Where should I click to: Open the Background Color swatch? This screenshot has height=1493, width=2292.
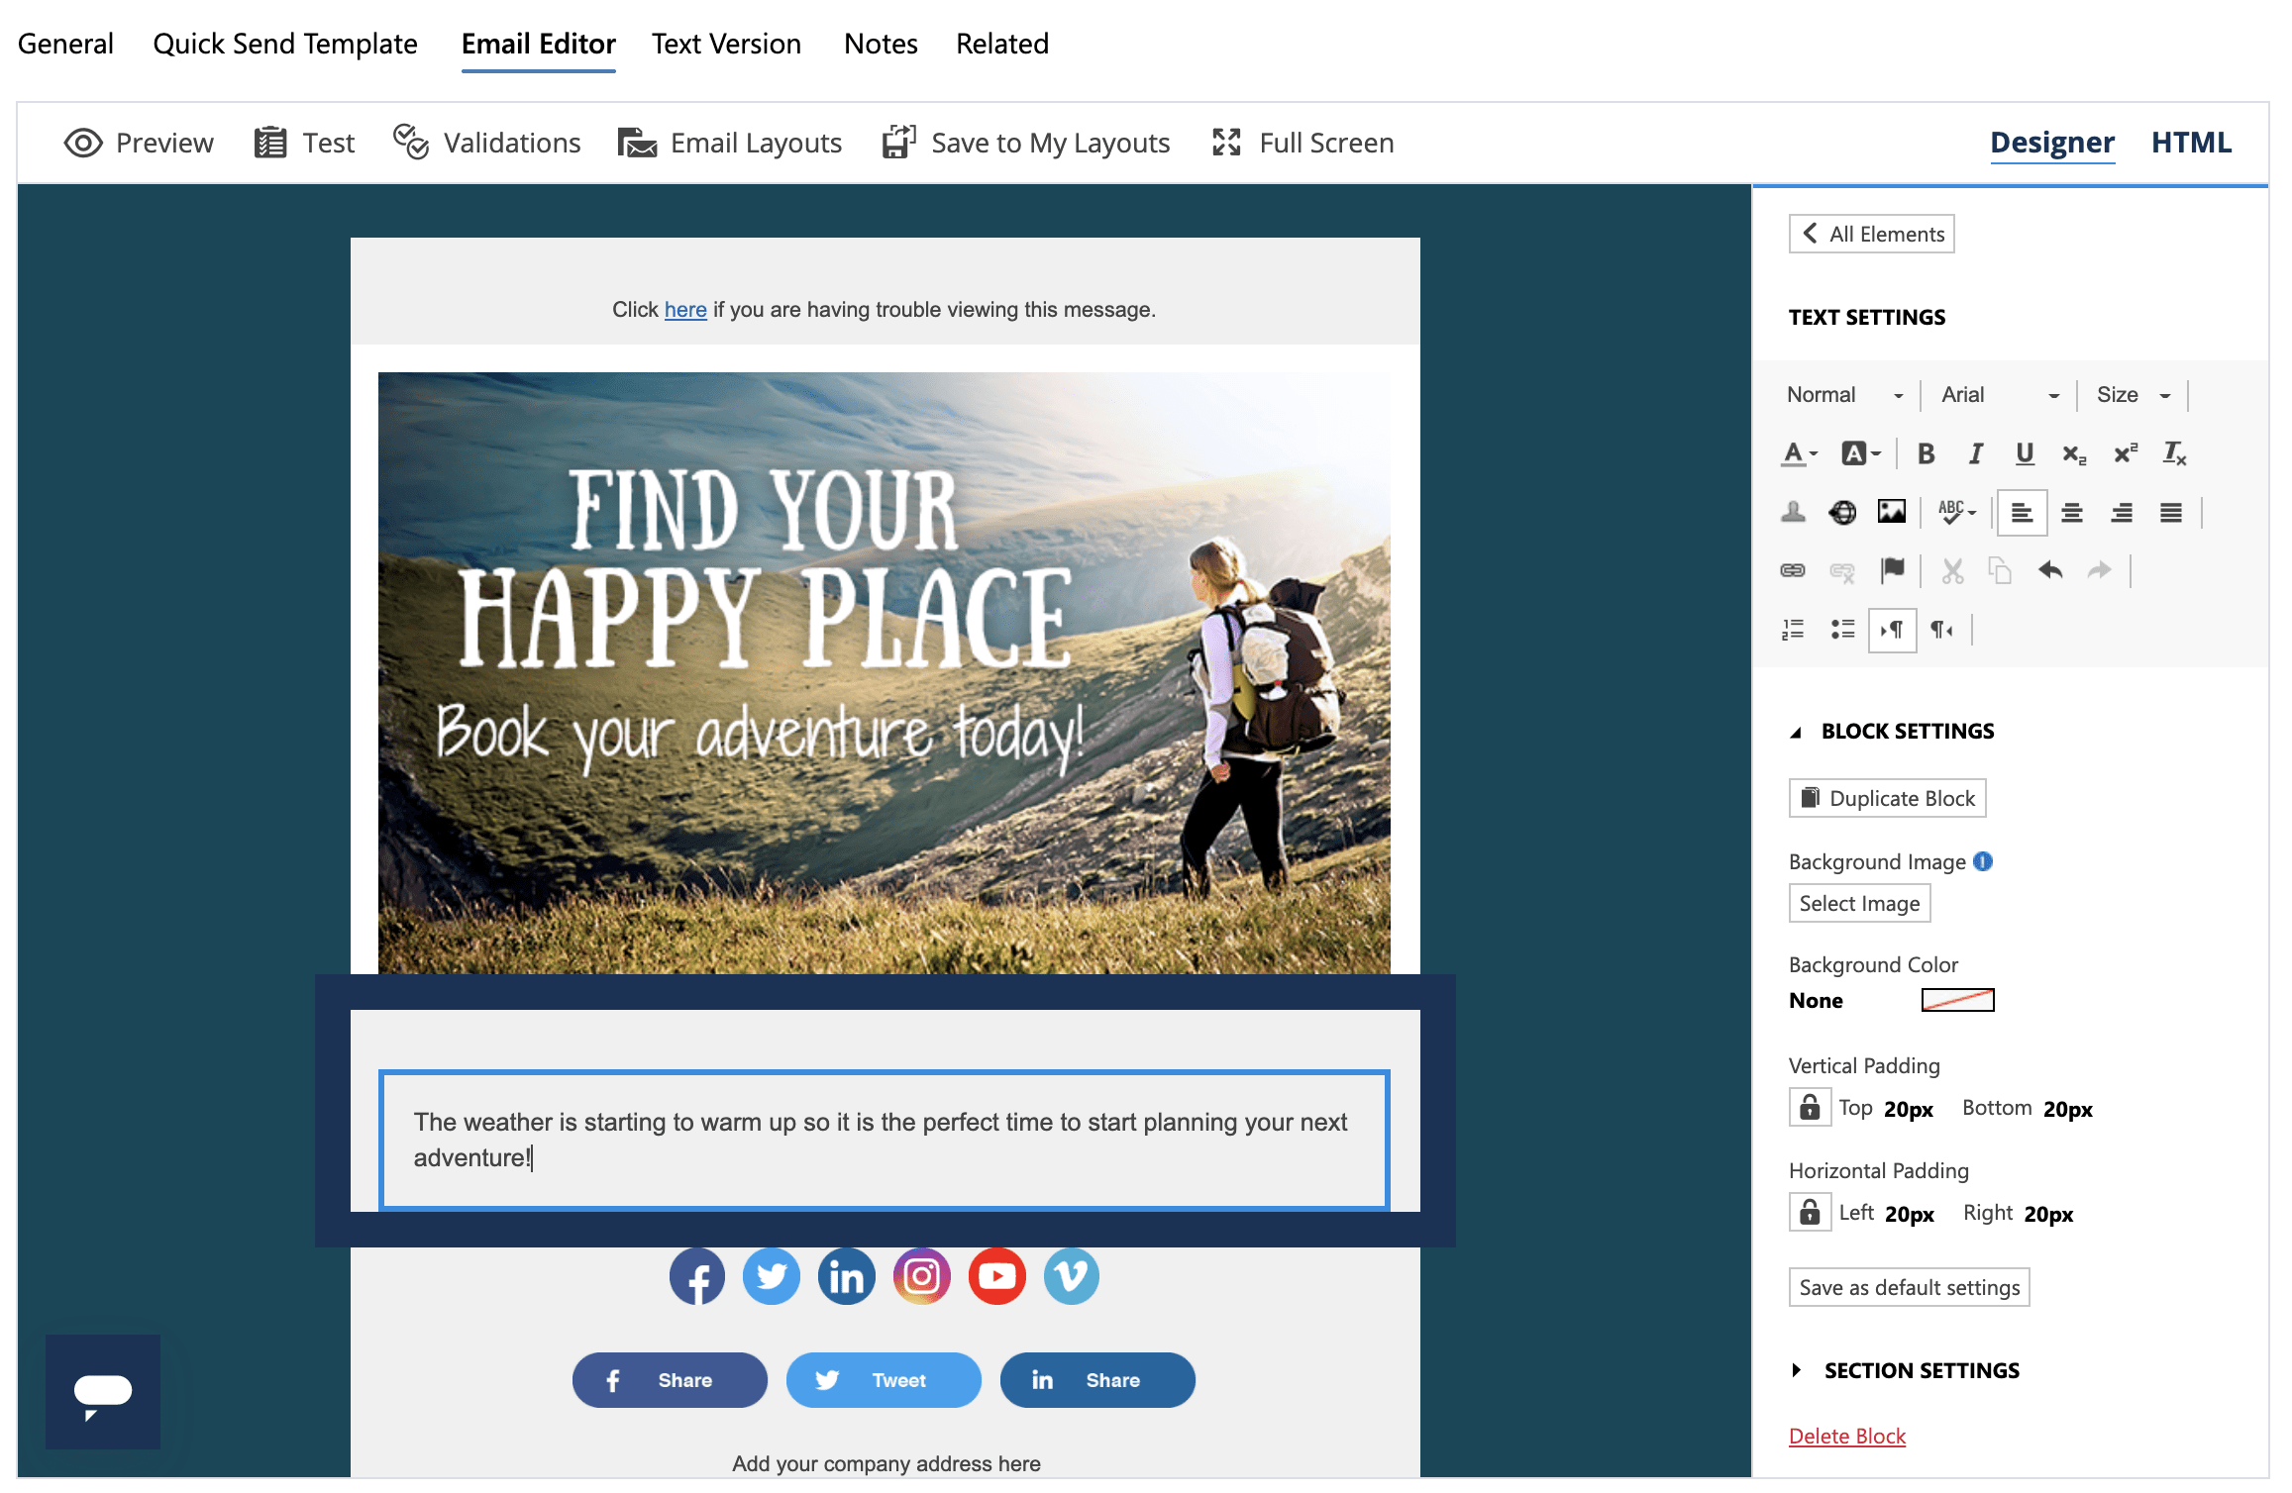pos(1955,1000)
